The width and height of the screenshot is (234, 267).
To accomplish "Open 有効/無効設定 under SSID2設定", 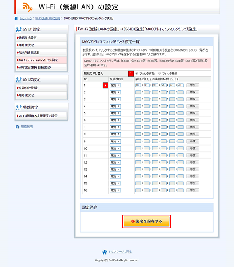I will [41, 88].
